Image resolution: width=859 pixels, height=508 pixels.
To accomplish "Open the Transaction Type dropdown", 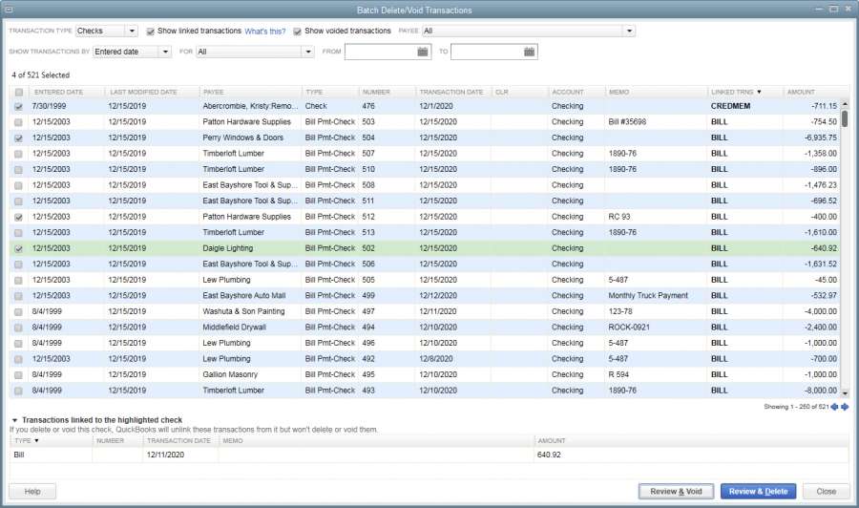I will 131,32.
